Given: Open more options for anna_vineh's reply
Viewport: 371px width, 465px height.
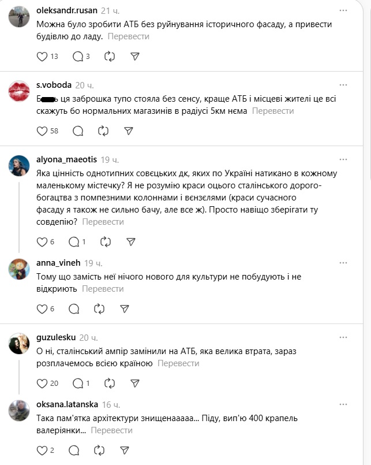Looking at the screenshot, I should coord(344,263).
